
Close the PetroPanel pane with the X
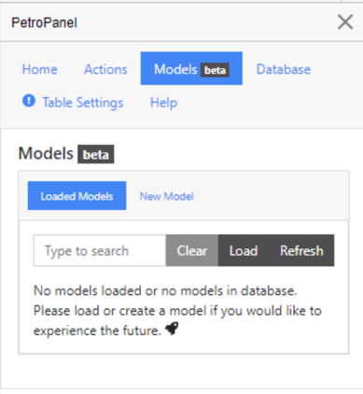click(x=345, y=22)
